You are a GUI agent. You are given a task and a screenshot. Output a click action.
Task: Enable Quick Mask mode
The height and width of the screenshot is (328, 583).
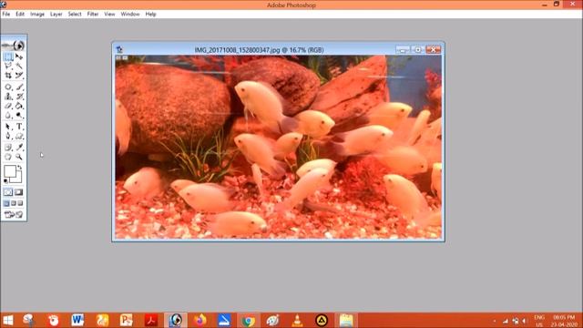19,192
